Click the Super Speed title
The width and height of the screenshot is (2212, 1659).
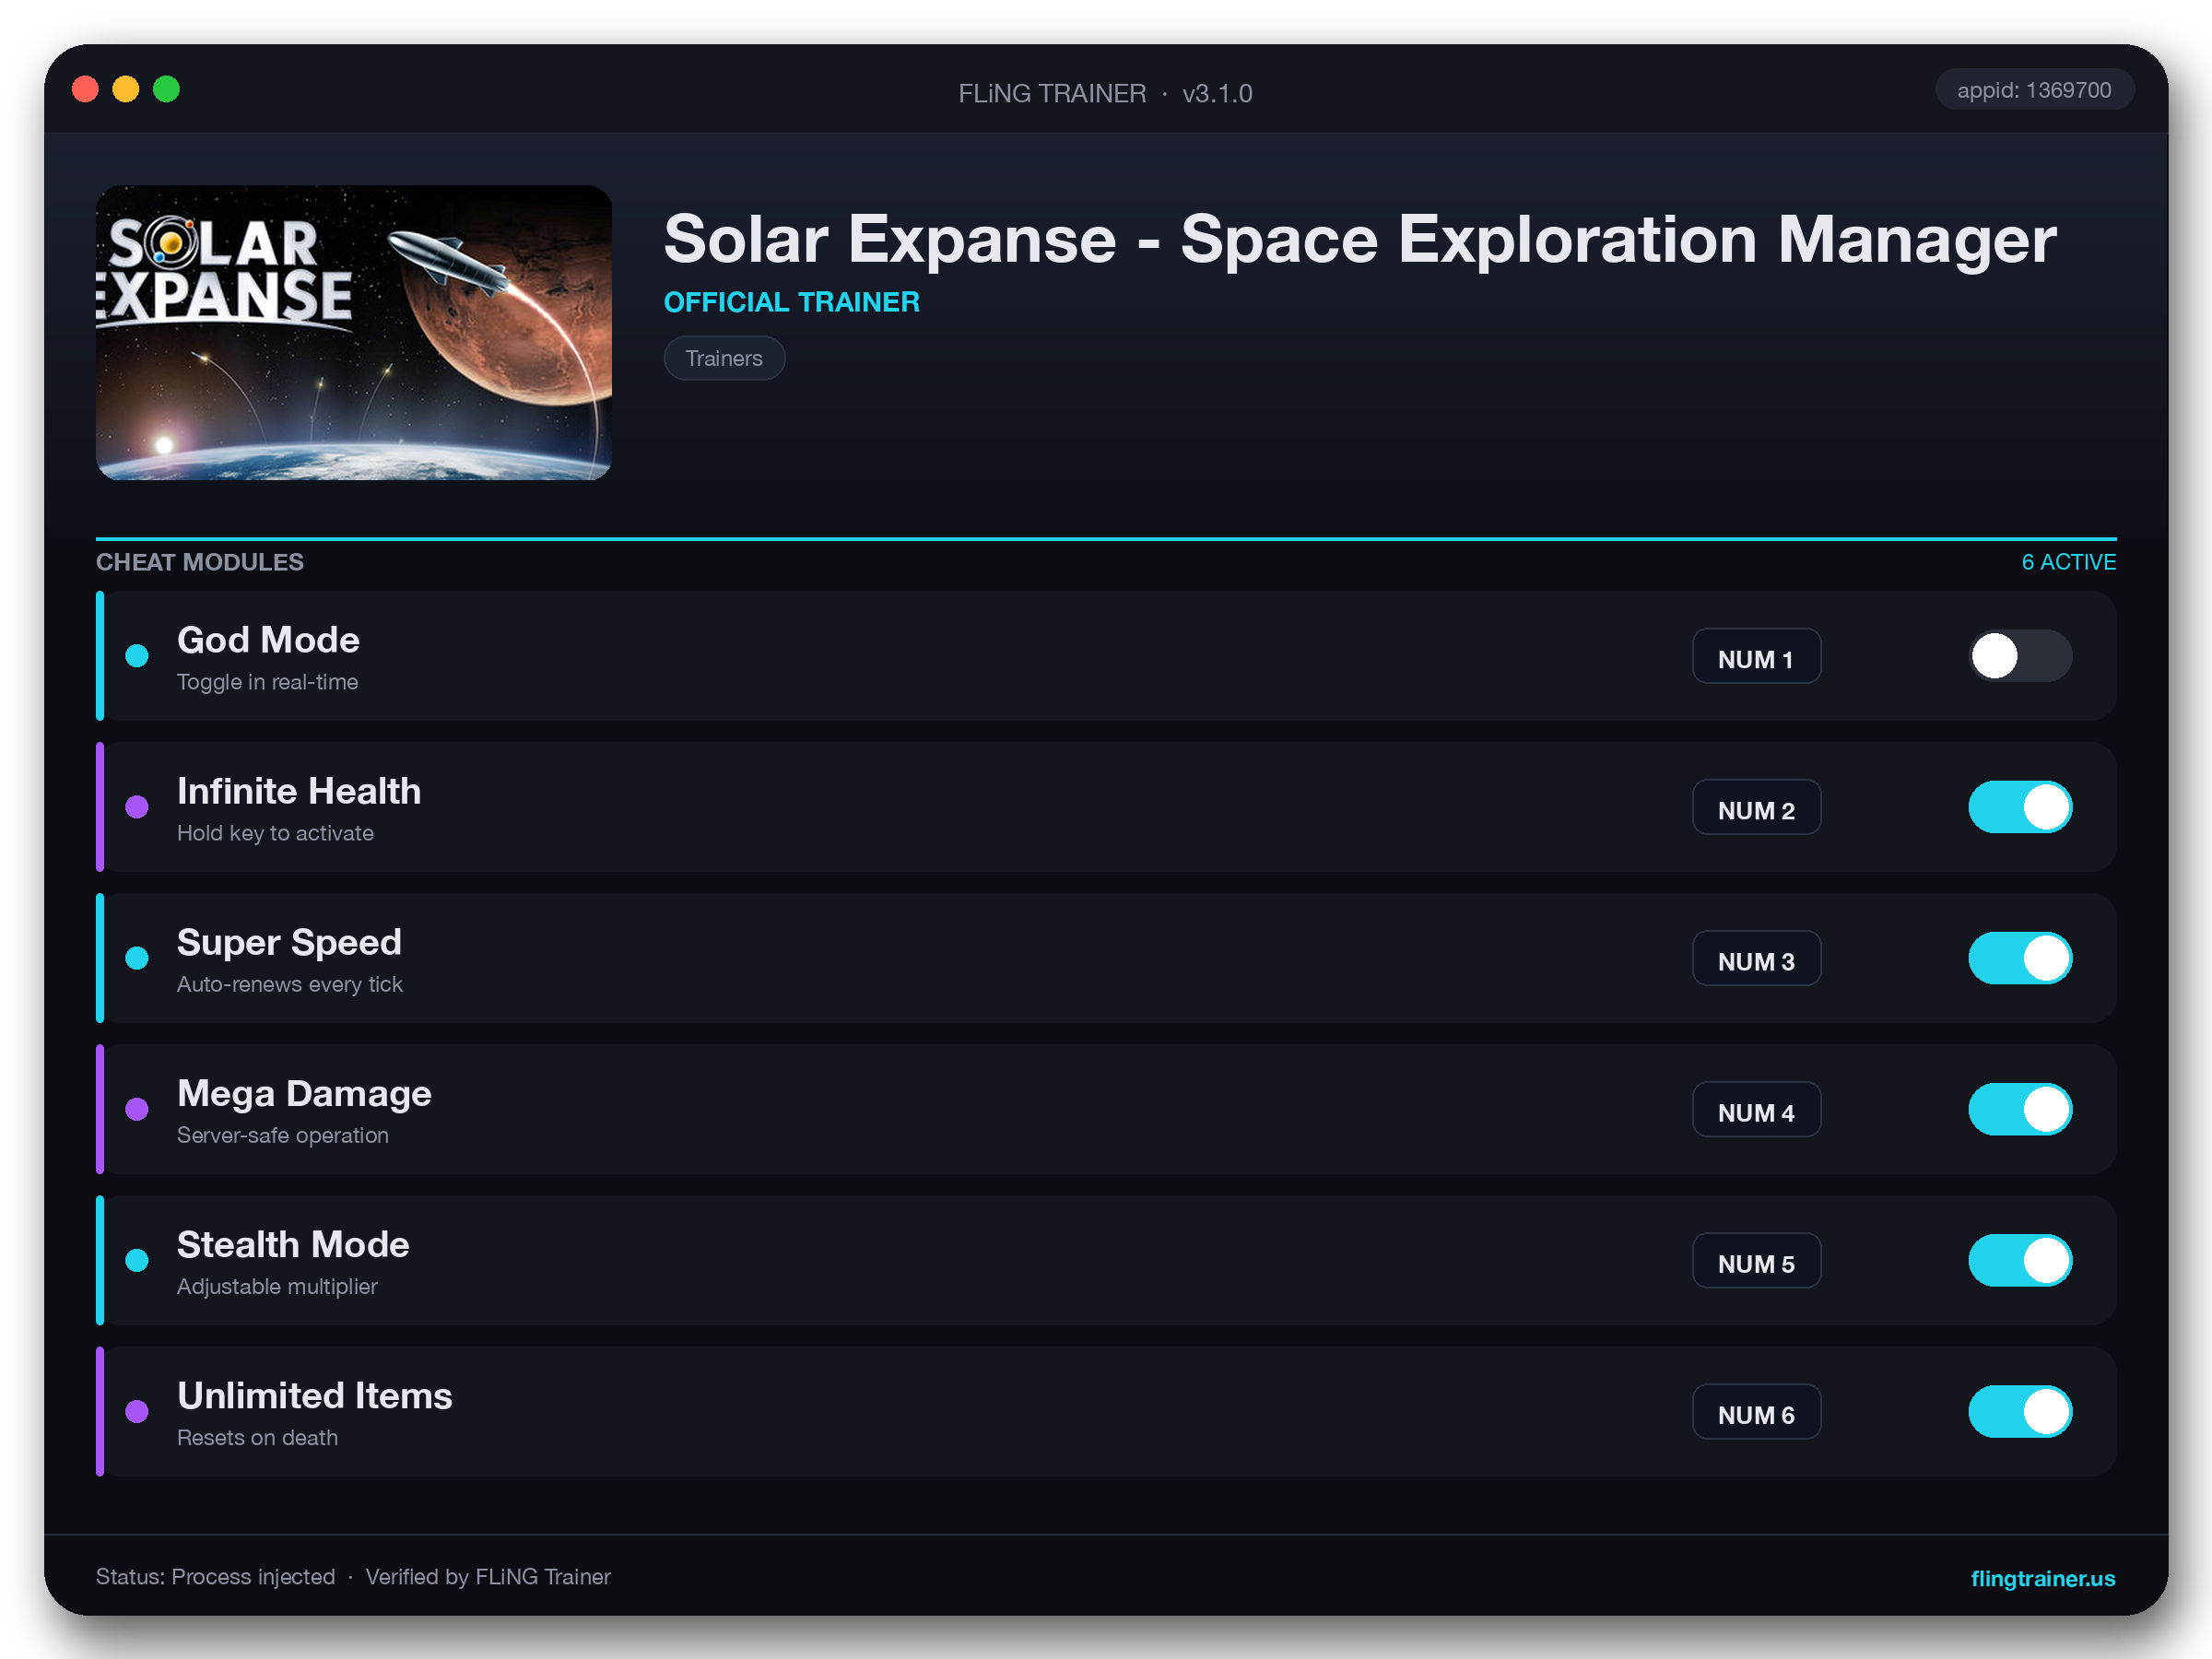click(289, 942)
